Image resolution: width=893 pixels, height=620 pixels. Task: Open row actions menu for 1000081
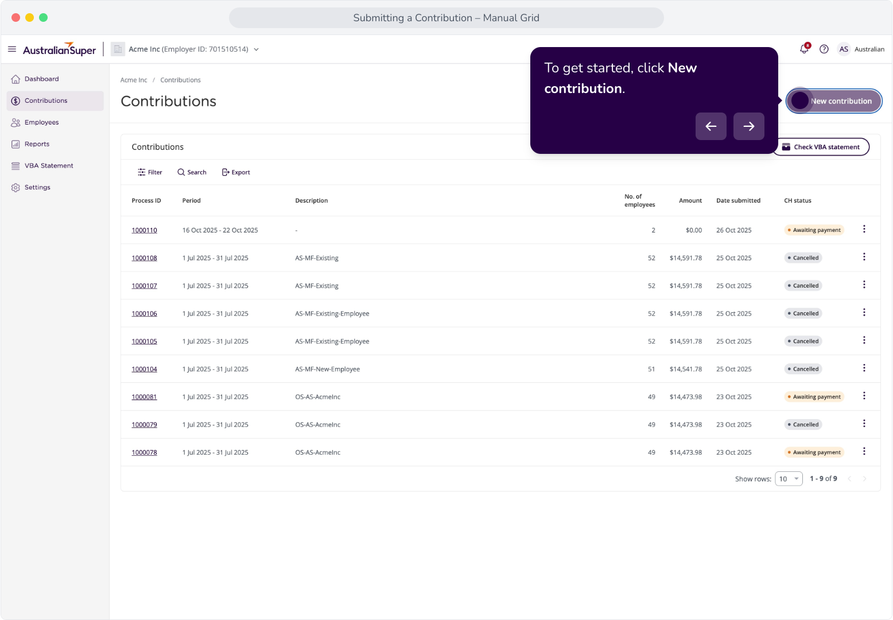(x=864, y=396)
